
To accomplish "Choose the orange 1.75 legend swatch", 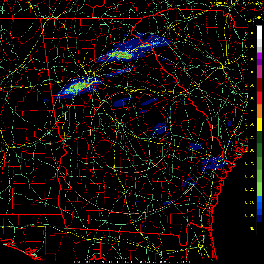I will point(259,111).
